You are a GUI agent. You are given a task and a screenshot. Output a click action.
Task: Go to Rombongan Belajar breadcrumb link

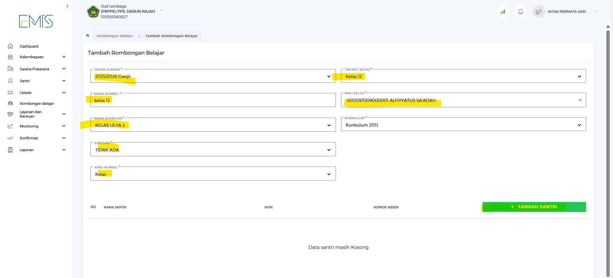coord(115,36)
